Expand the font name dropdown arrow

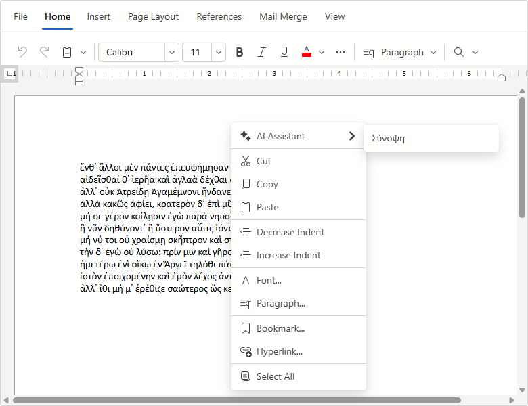(x=172, y=53)
